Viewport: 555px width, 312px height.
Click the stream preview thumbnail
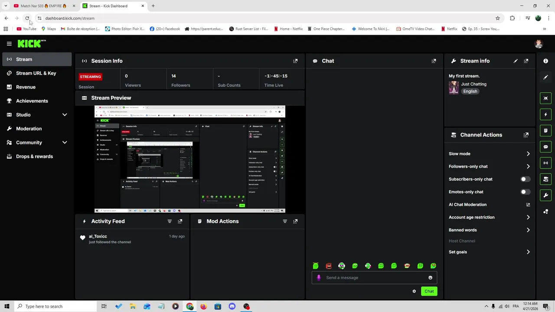190,159
